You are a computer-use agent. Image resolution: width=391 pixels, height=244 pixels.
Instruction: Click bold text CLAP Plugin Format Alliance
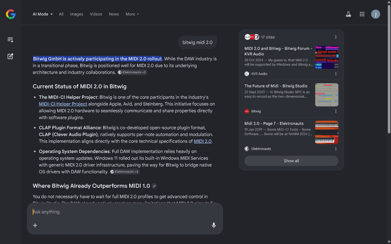[70, 128]
